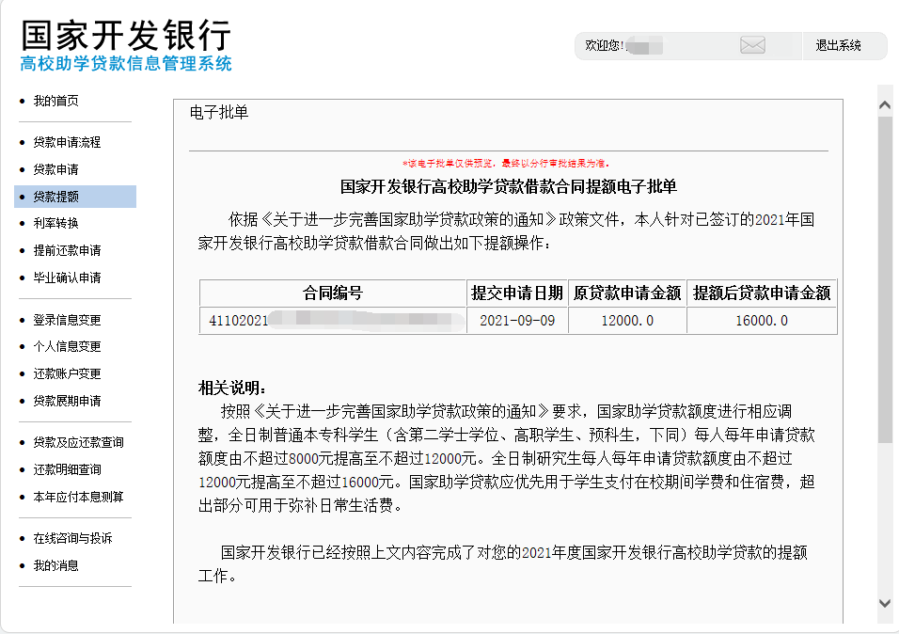The image size is (899, 634).
Task: Open 本年应付本息测算 page
Action: [79, 497]
